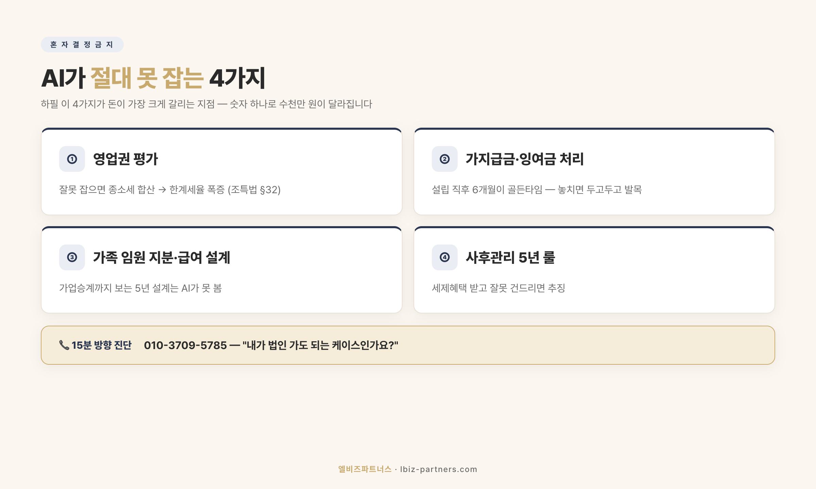Click subtitle starting with 하필 이 4가지가
Image resolution: width=816 pixels, height=489 pixels.
[206, 104]
